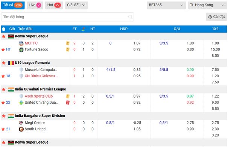Toggle favorite star for U19 League Romania
This screenshot has width=228, height=147.
[4, 63]
